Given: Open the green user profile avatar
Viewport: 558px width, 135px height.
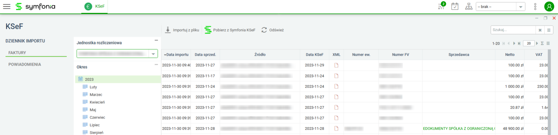Looking at the screenshot, I should point(549,6).
